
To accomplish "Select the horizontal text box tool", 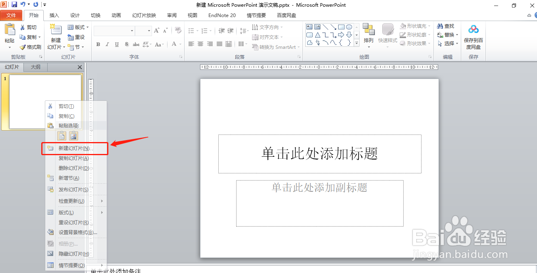I will 310,27.
